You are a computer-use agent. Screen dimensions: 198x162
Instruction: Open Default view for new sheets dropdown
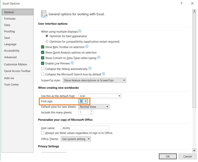(94, 107)
